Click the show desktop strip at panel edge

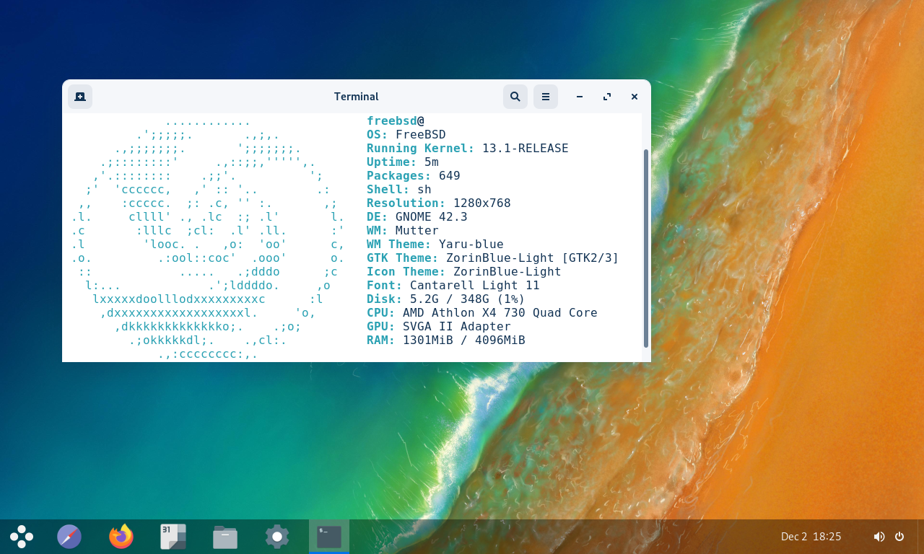pyautogui.click(x=920, y=537)
